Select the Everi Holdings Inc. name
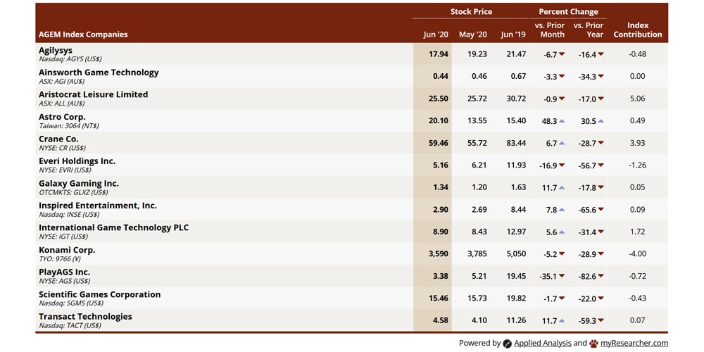704x352 pixels. pyautogui.click(x=77, y=161)
